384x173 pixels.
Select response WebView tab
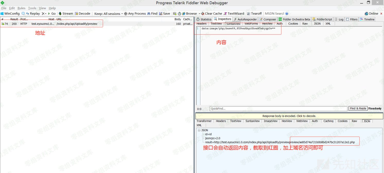pyautogui.click(x=302, y=121)
